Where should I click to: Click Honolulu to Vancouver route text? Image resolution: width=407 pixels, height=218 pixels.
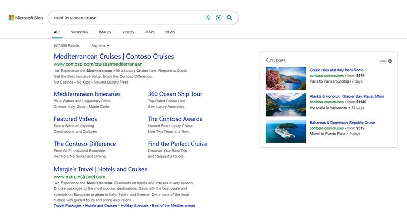[x=328, y=107]
